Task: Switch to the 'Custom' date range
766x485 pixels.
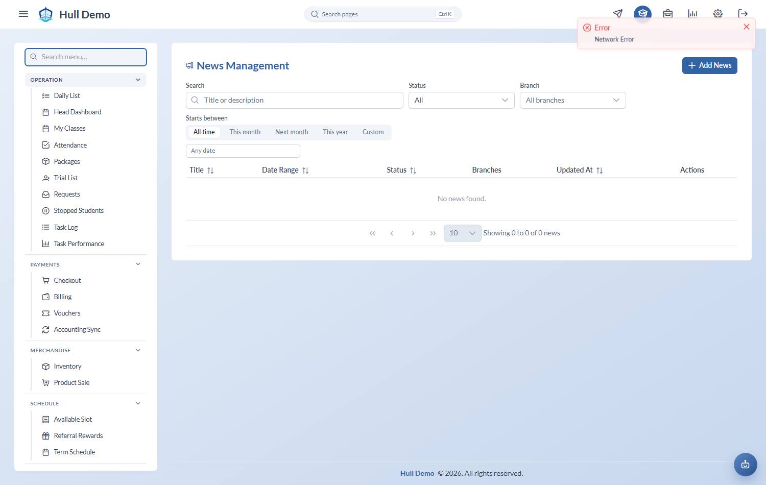Action: (373, 132)
